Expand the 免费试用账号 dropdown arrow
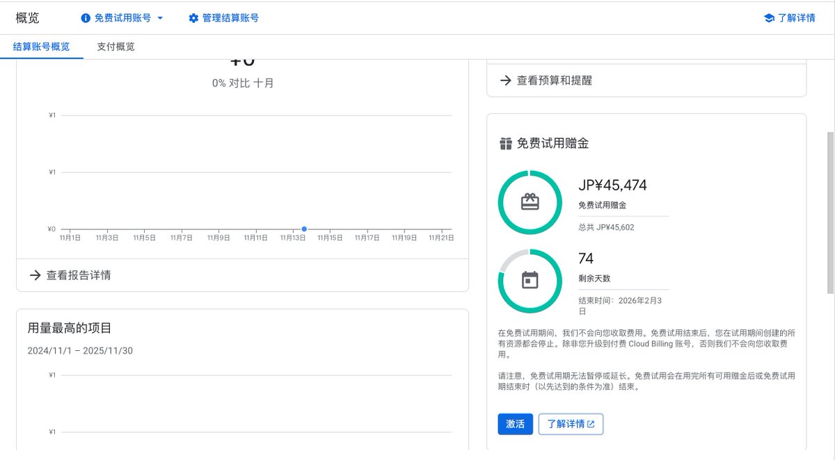Viewport: 835px width, 460px height. 160,18
